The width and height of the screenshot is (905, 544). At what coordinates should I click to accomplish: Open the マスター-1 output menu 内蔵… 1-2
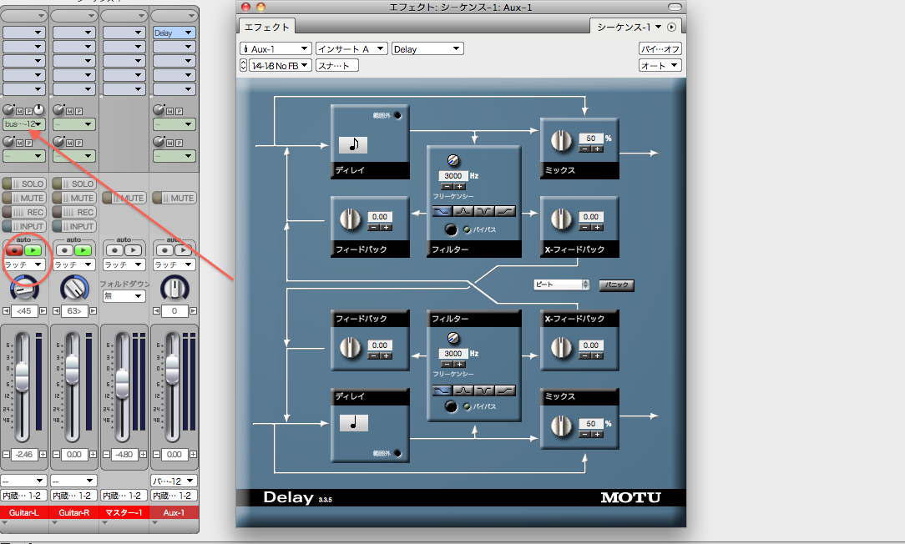tap(124, 496)
